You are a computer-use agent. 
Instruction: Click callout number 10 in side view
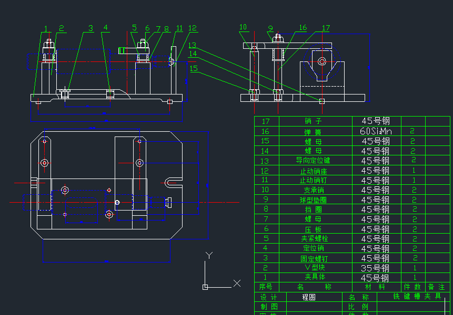(x=243, y=27)
